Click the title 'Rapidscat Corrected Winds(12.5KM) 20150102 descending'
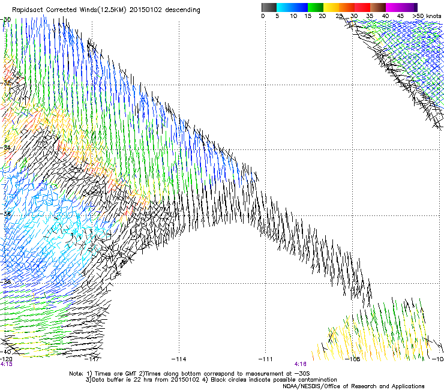 point(106,10)
